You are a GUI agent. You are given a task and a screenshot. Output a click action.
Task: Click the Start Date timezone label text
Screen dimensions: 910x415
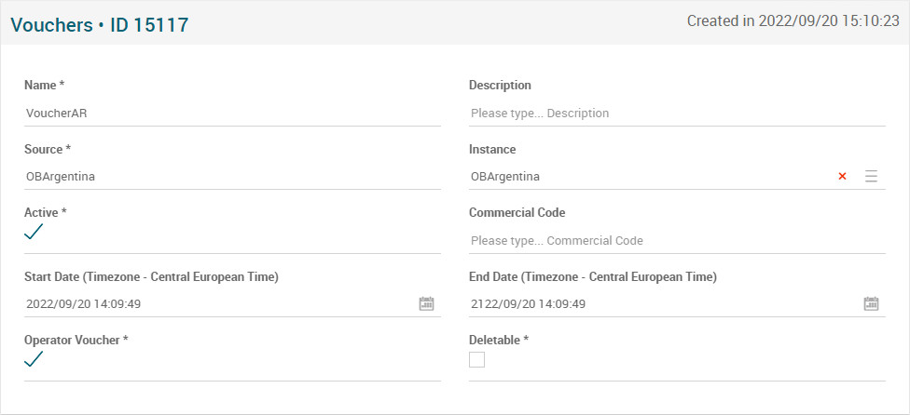151,276
